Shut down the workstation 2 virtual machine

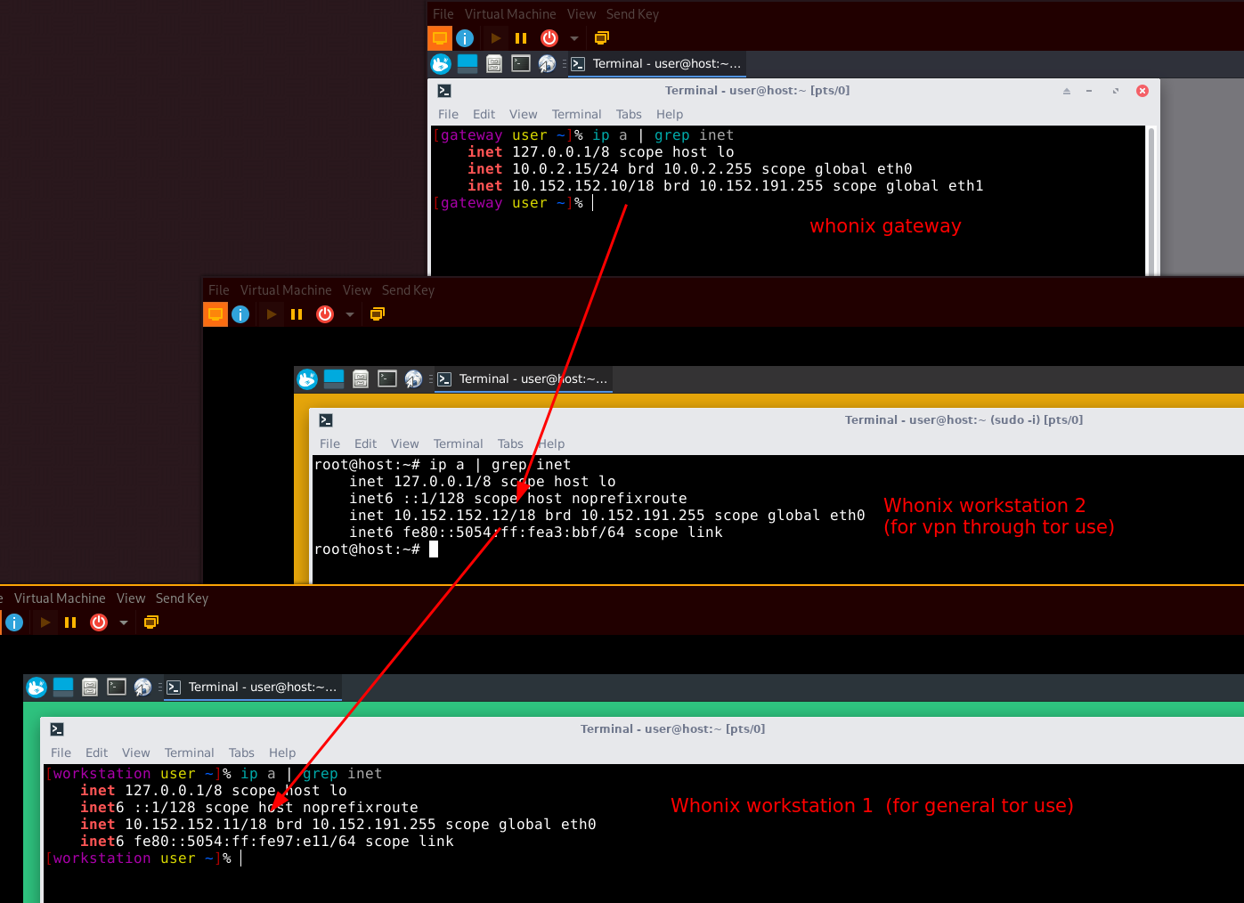(325, 314)
